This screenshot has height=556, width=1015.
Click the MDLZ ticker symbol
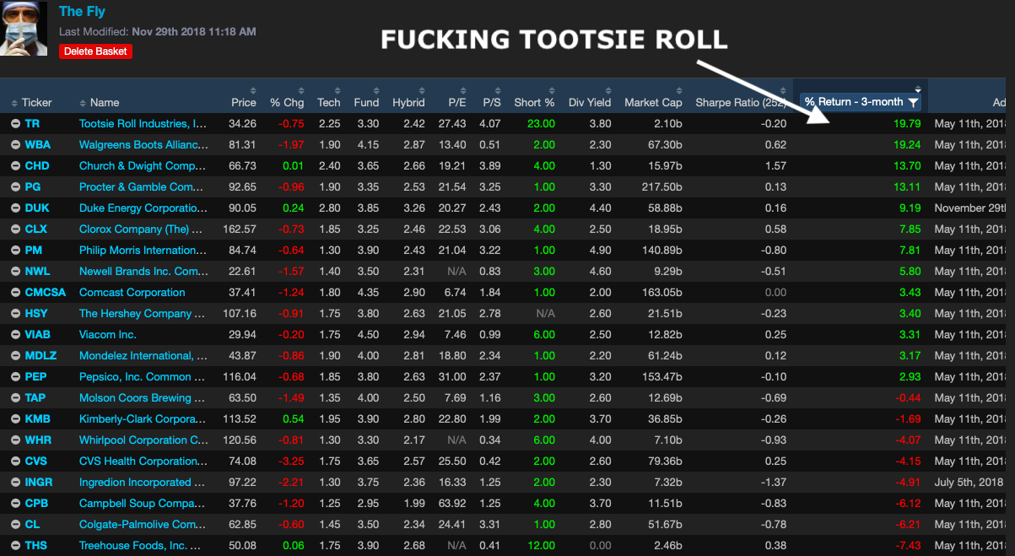click(40, 355)
